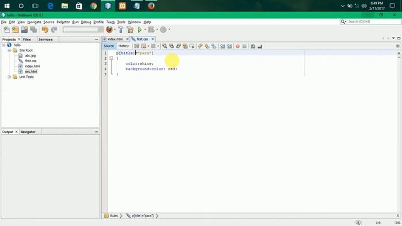Viewport: 402px width, 226px height.
Task: Click the Stop Macro Recording icon
Action: click(244, 46)
